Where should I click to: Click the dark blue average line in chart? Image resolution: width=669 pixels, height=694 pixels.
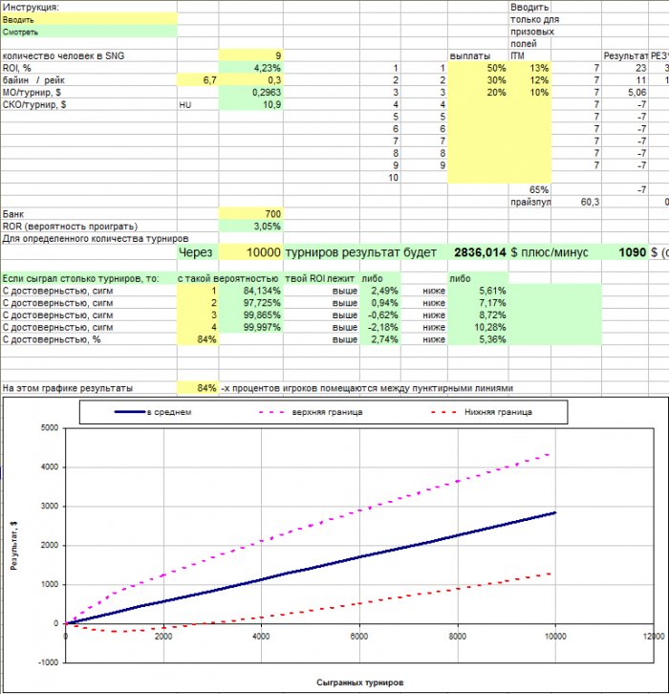[310, 569]
